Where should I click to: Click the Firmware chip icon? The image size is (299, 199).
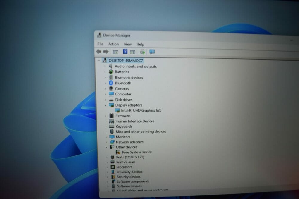[x=112, y=116]
